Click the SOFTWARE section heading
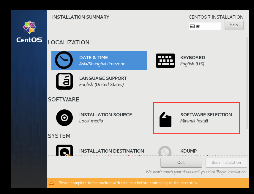254x194 pixels. (x=64, y=99)
